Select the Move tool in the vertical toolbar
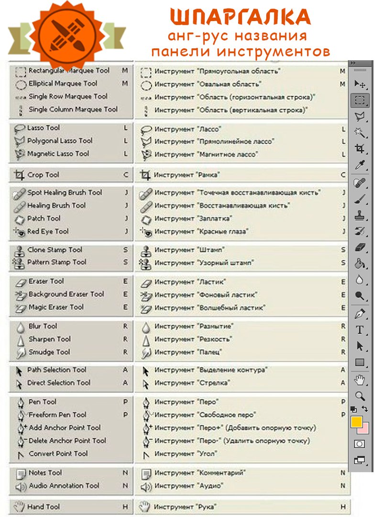This screenshot has width=384, height=517. tap(360, 84)
